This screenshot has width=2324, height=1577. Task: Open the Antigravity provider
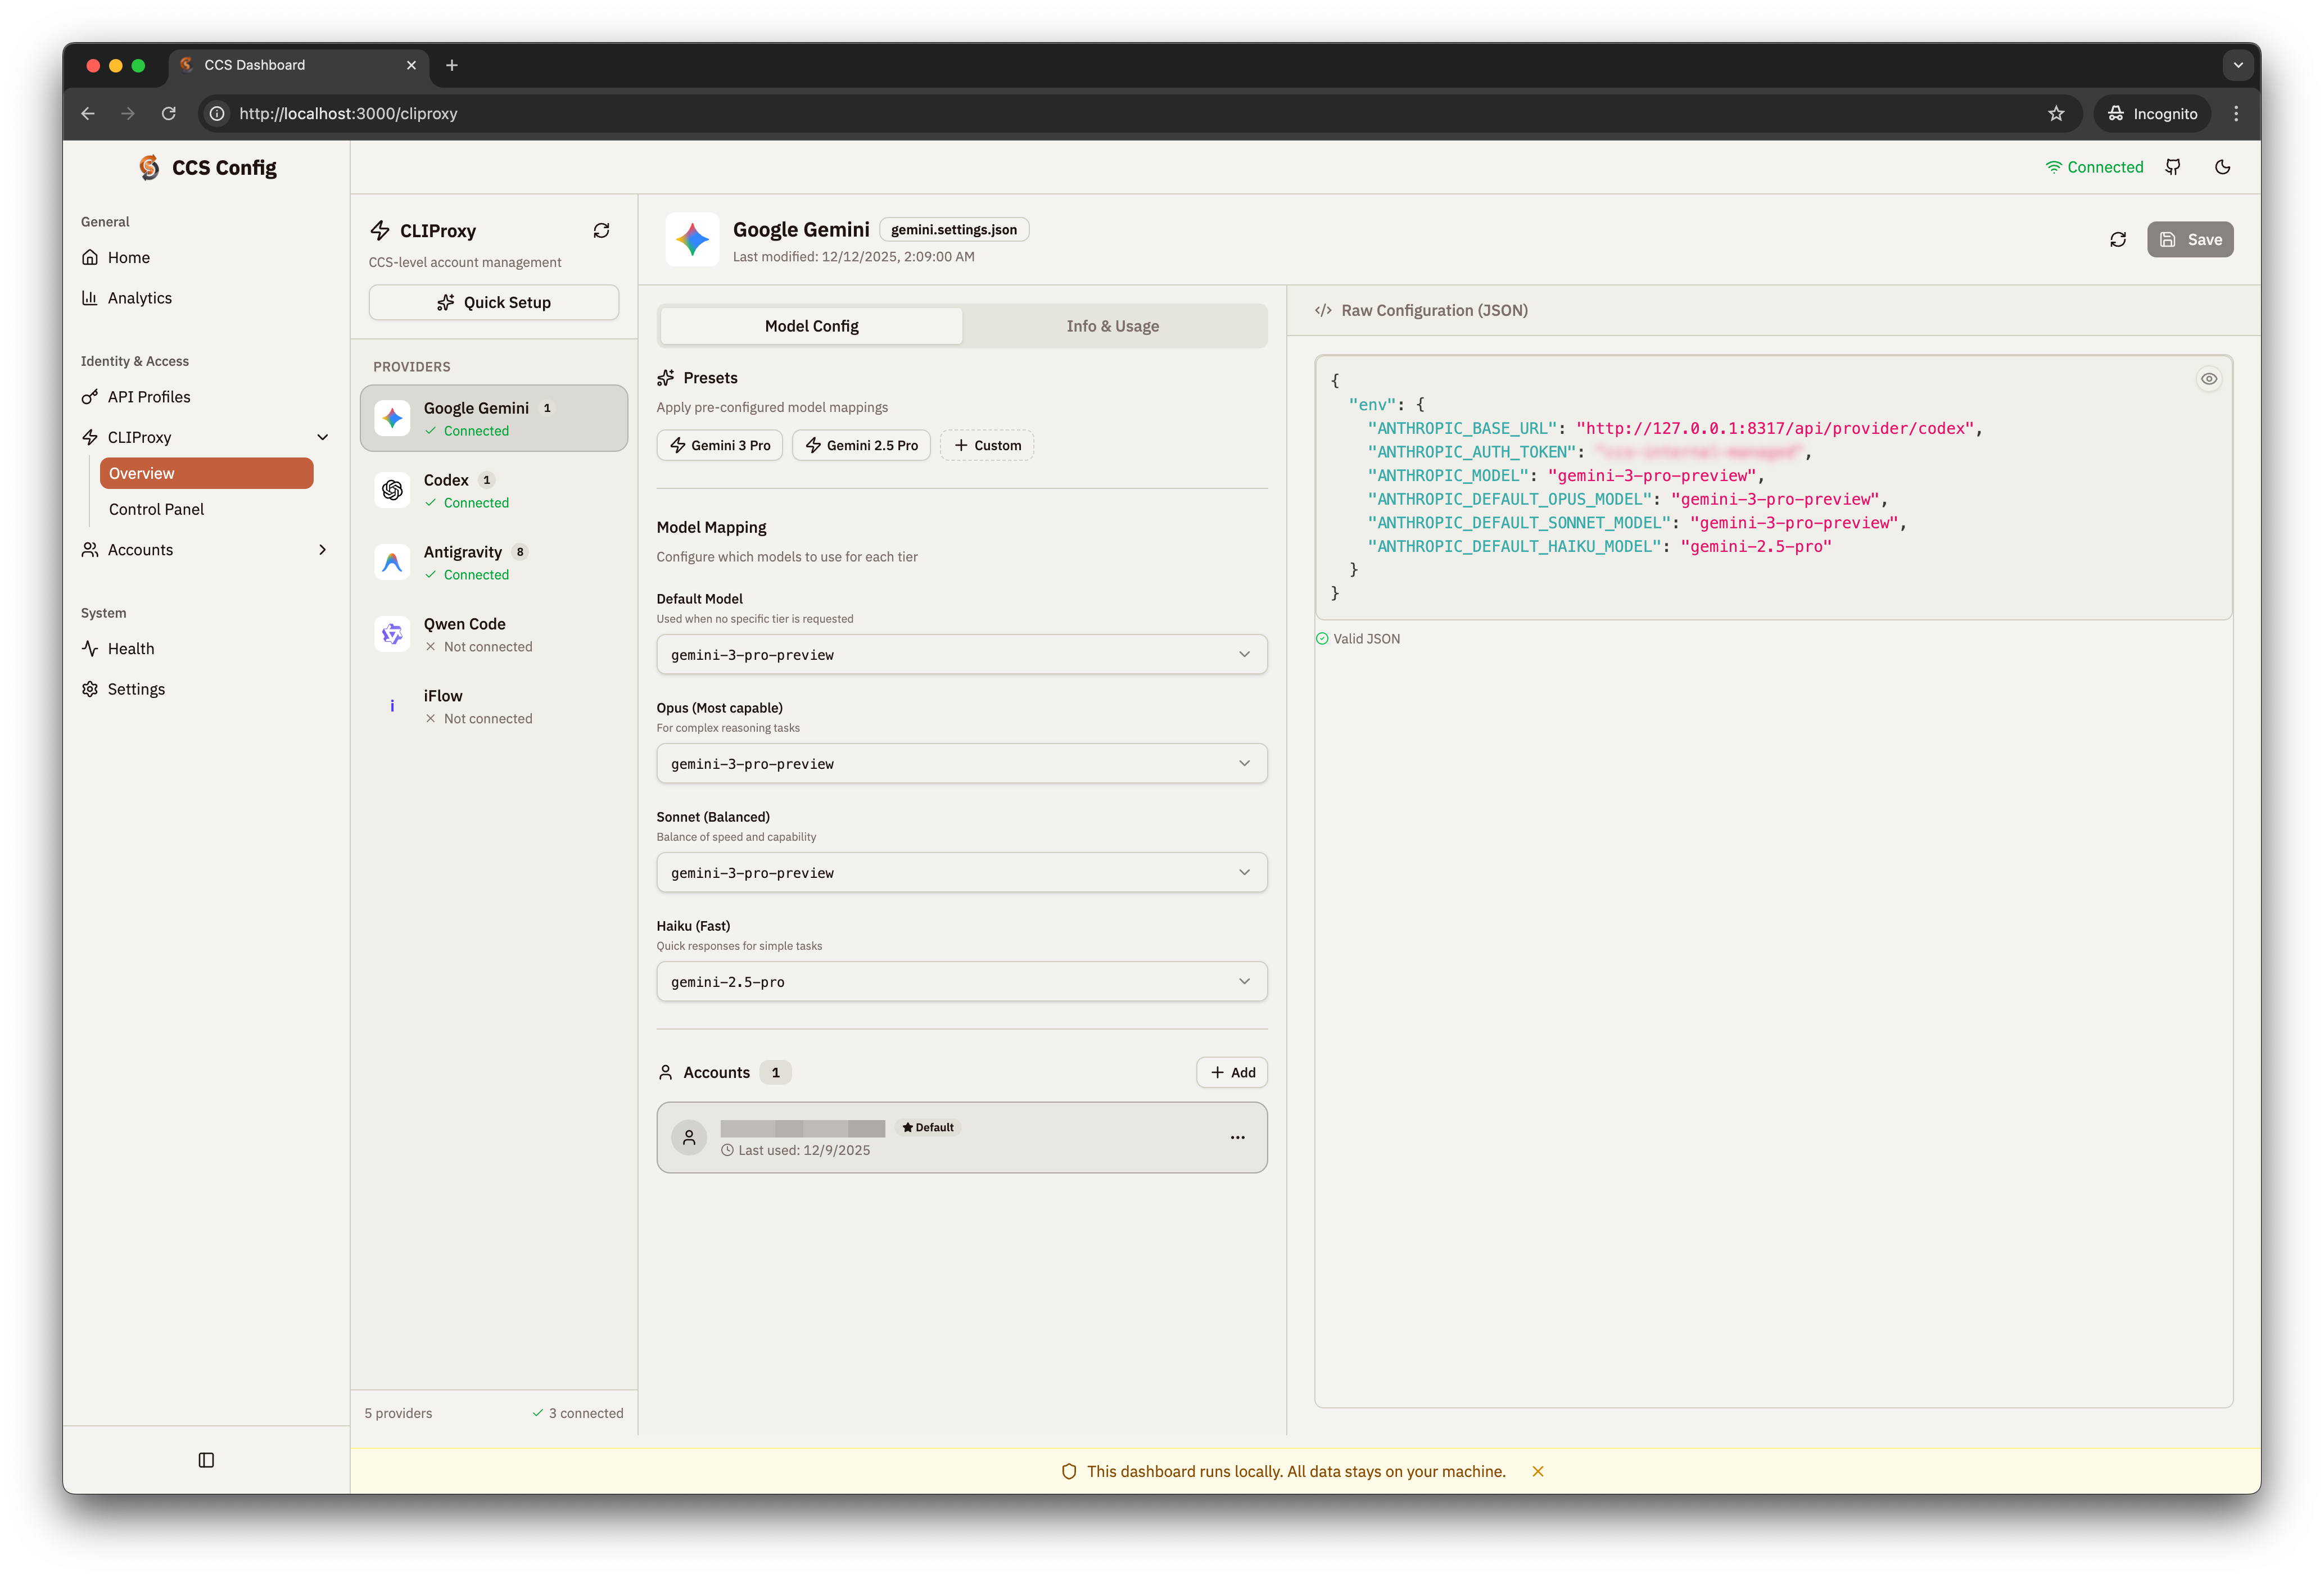(x=392, y=562)
